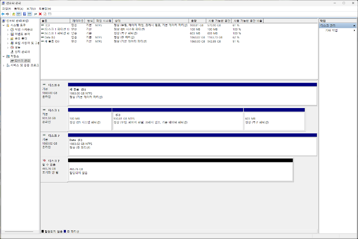Click the 로컬 사용자 및 그룹 icon
Screen dimensions: 358x239
12,43
